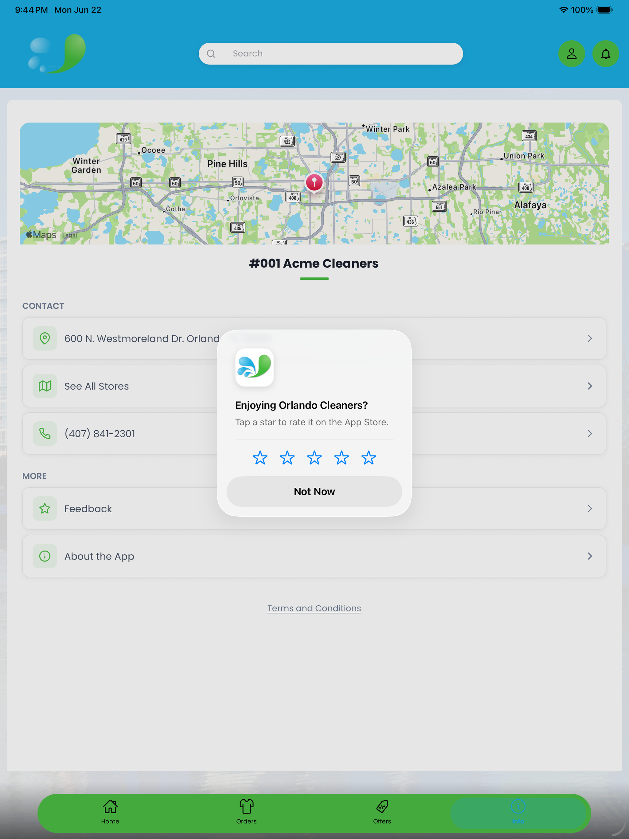
Task: Expand the address row chevron
Action: click(x=590, y=338)
